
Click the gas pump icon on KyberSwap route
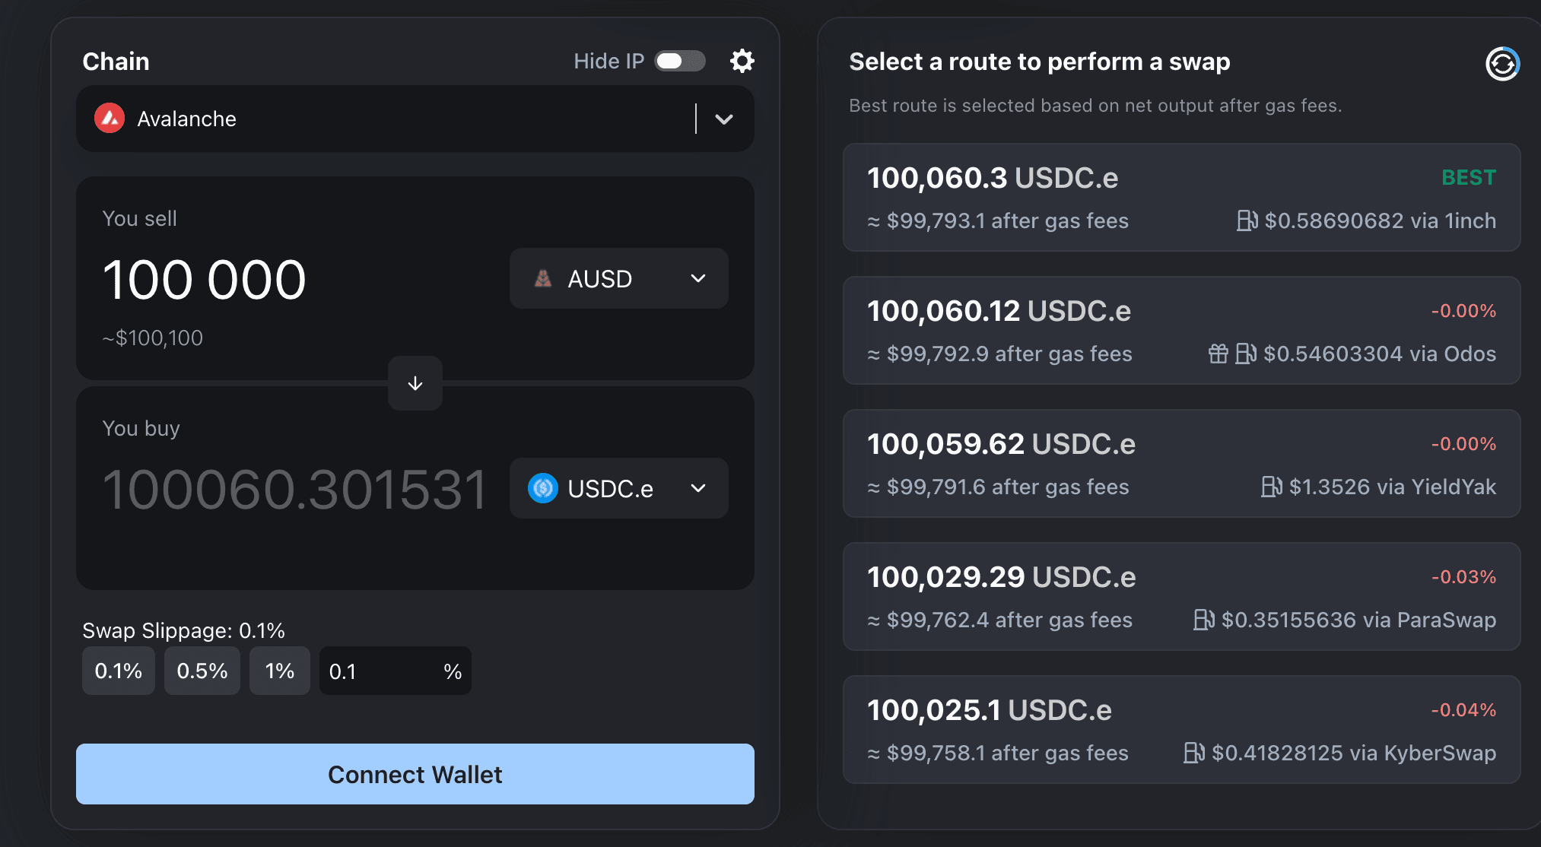point(1193,753)
